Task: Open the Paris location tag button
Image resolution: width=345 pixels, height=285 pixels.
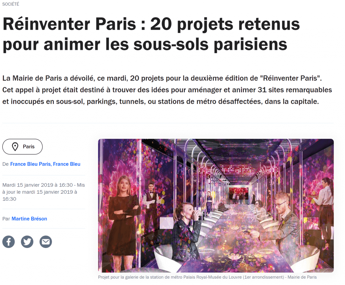Action: coord(23,147)
